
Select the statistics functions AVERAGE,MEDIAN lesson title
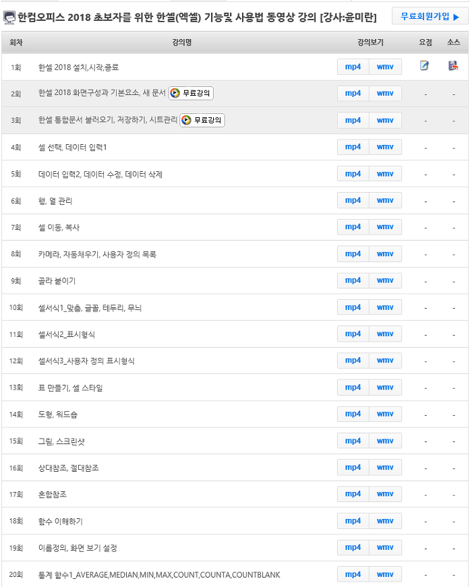[x=159, y=575]
